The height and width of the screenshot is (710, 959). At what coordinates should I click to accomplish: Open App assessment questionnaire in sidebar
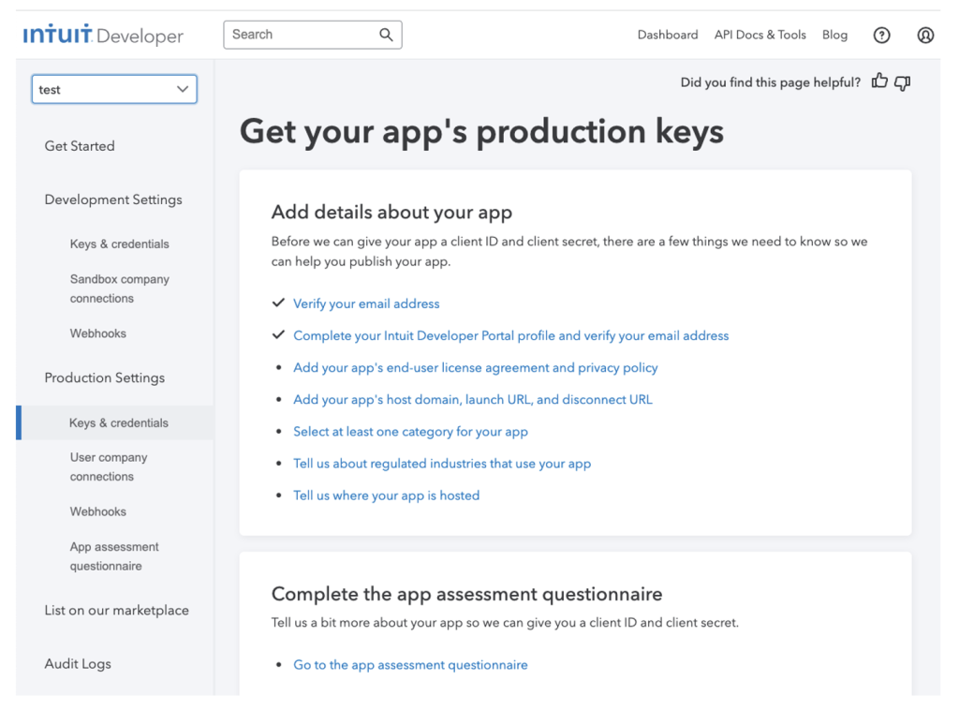click(113, 555)
